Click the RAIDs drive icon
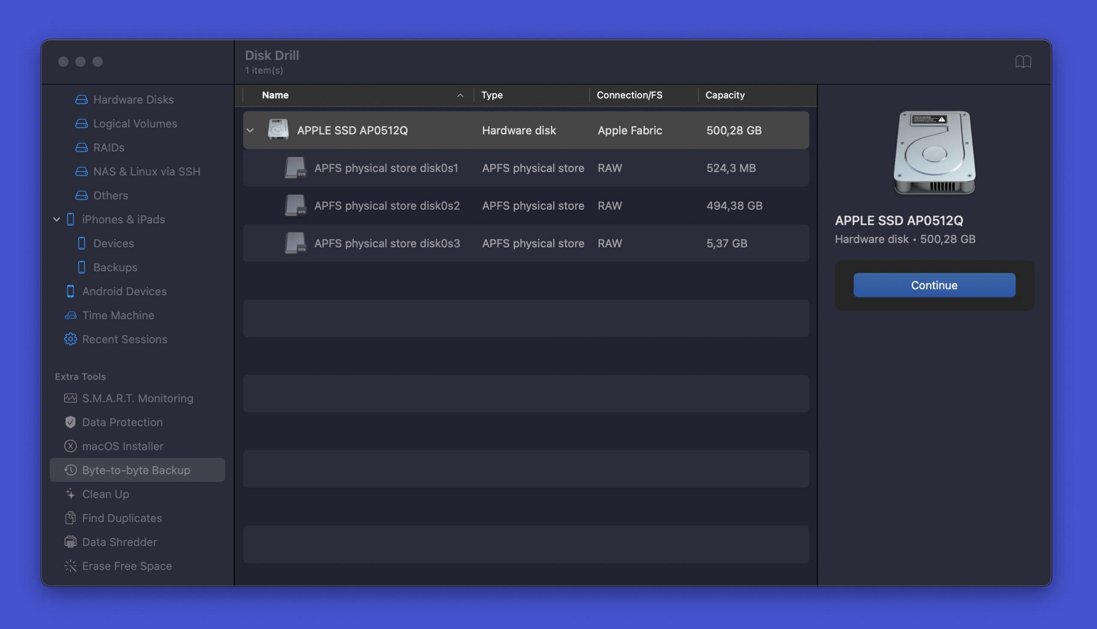Viewport: 1097px width, 629px height. [81, 148]
